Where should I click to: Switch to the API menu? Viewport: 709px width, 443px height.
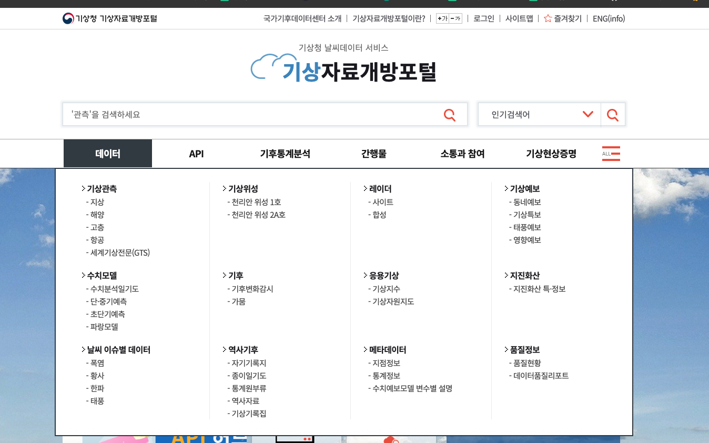[196, 154]
